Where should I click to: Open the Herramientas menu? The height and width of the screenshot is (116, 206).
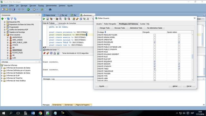51,6
